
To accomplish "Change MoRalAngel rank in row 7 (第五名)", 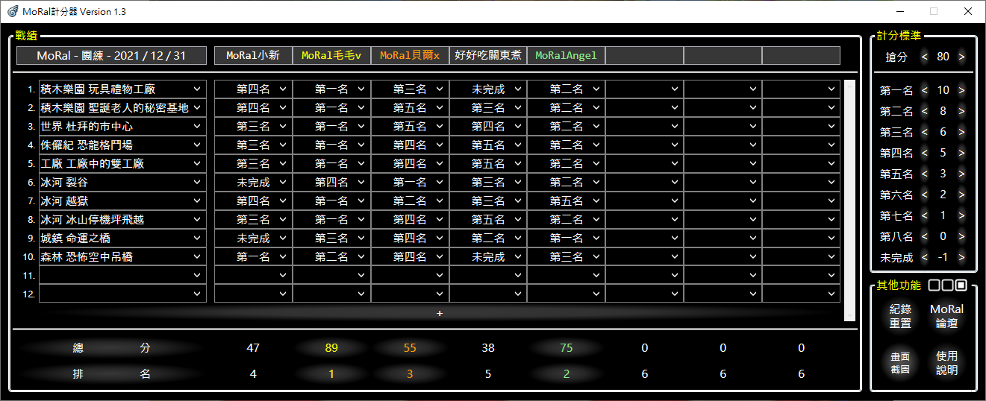I will (567, 200).
